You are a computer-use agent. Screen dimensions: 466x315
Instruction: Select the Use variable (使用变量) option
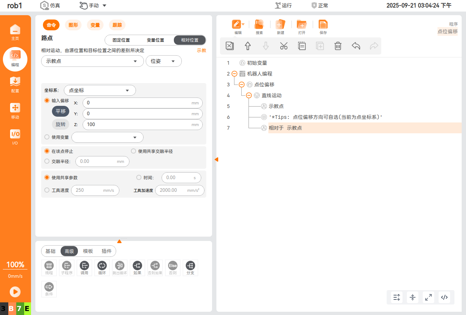(x=47, y=137)
